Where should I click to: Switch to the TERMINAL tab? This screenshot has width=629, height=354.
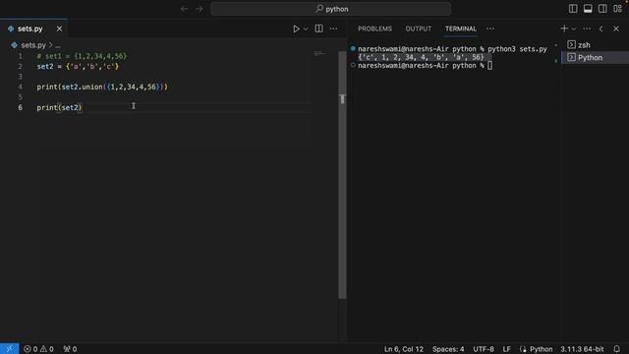coord(461,29)
